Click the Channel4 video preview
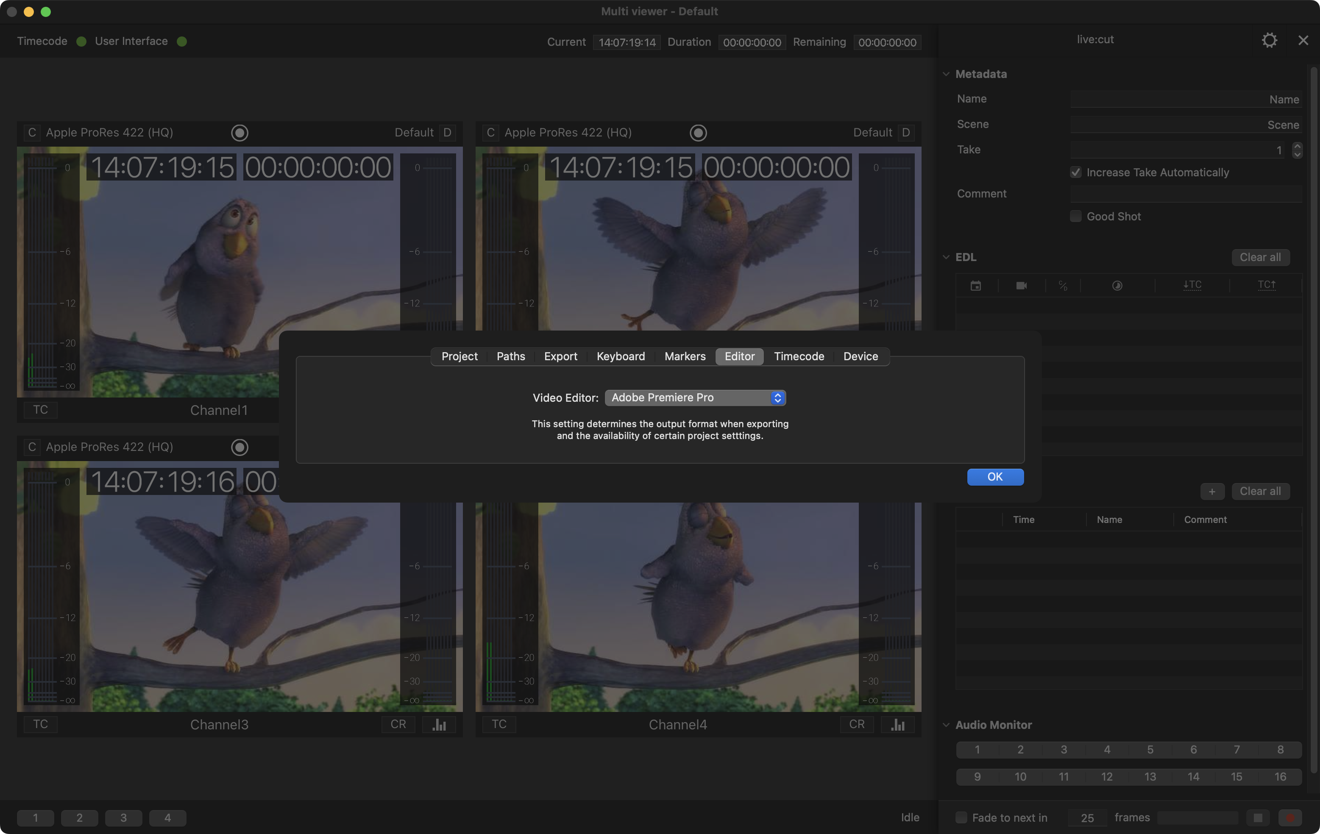The image size is (1320, 834). point(698,607)
